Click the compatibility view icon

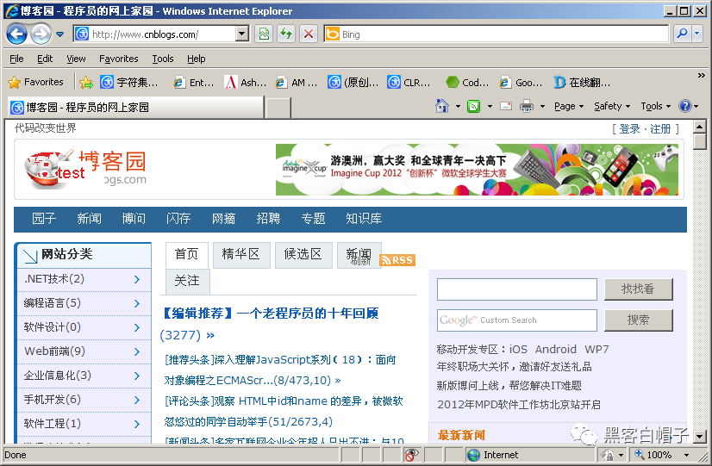tap(264, 34)
